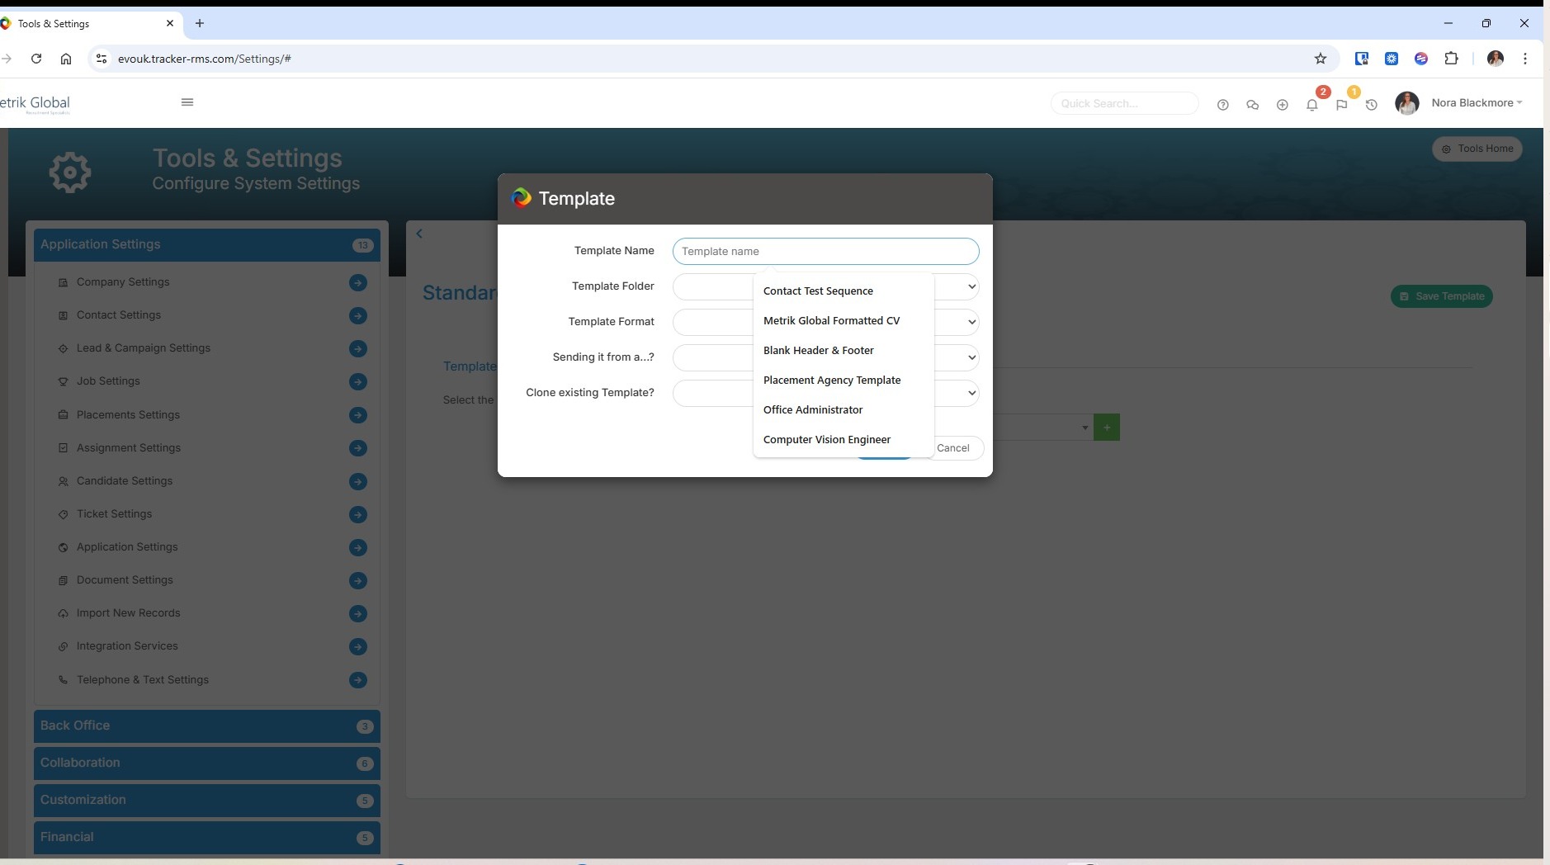Open Telephone & Text Settings
The height and width of the screenshot is (865, 1550).
tap(142, 680)
